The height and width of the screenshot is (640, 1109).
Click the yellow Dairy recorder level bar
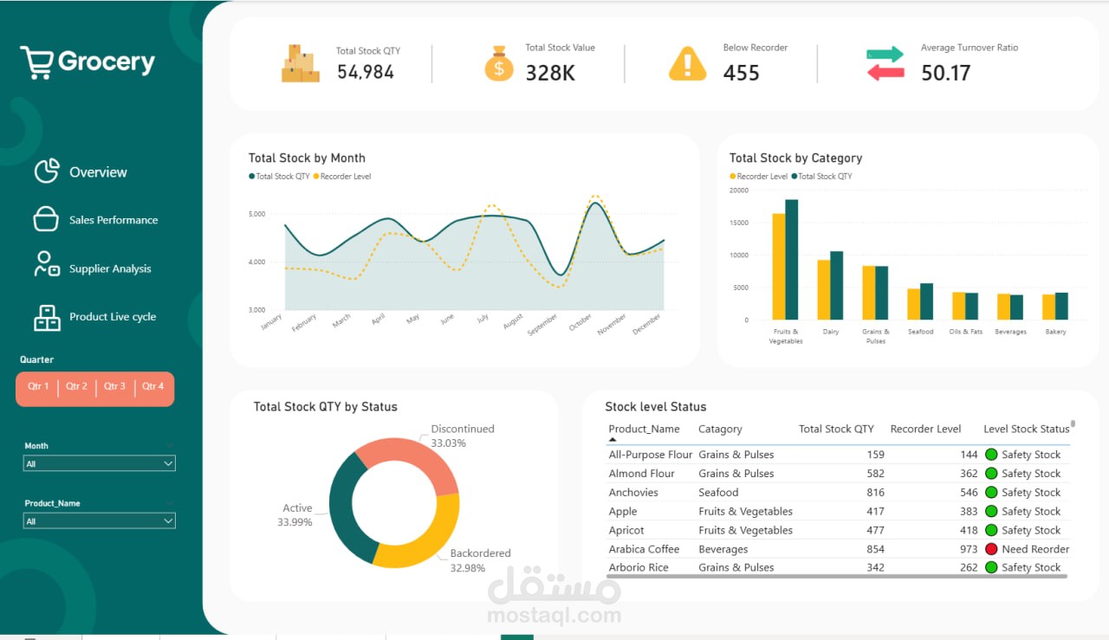[824, 290]
